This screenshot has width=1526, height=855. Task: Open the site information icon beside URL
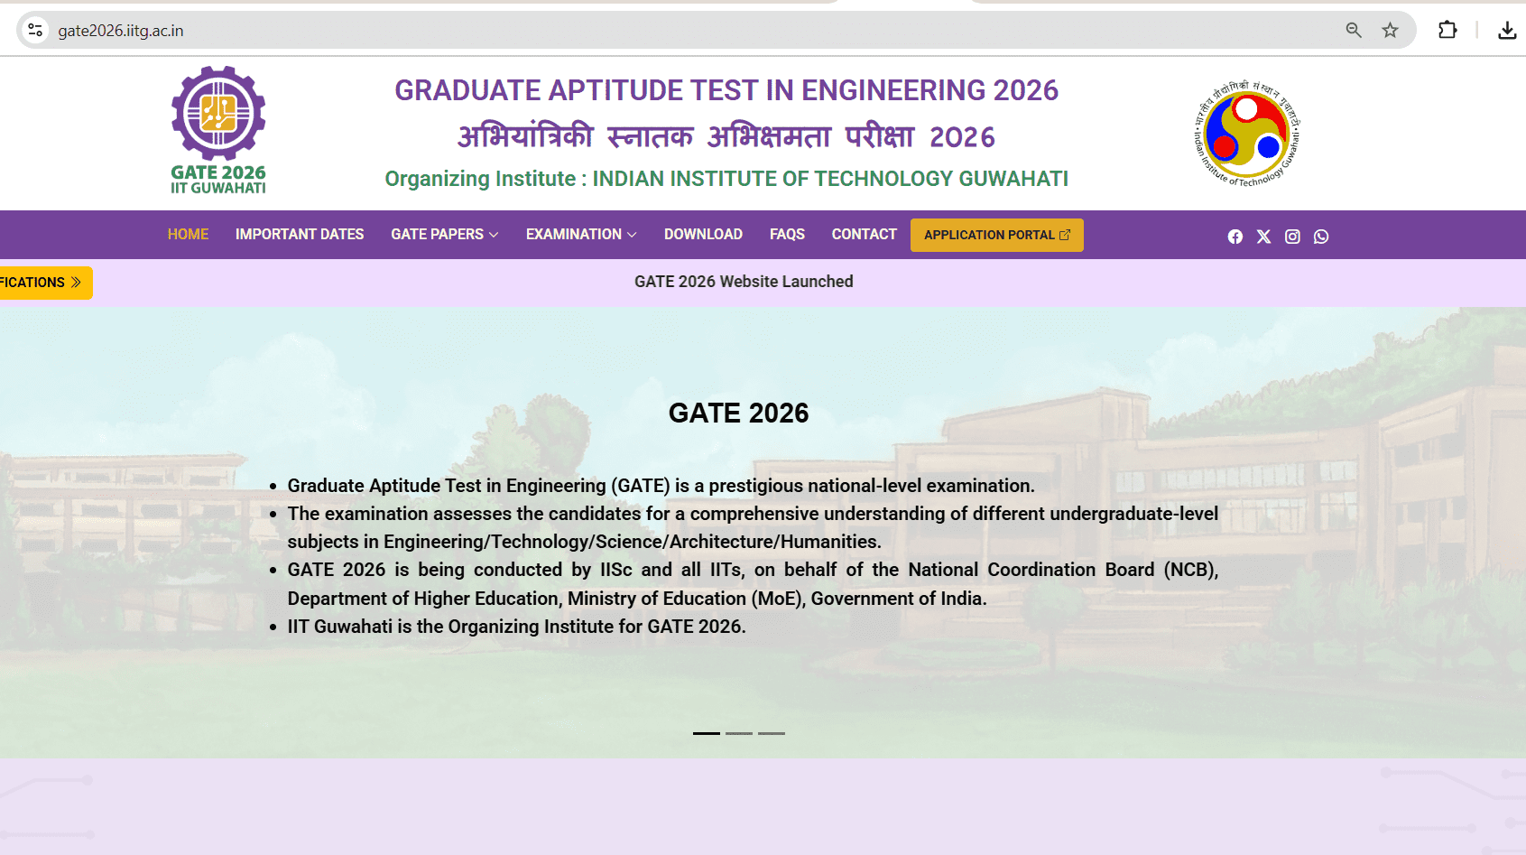(x=35, y=31)
